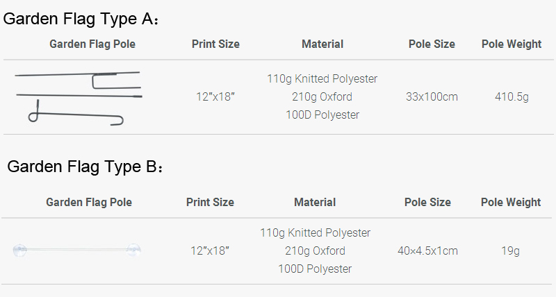The width and height of the screenshot is (556, 297).
Task: Click 100D Polyester in Type B materials
Action: point(315,269)
